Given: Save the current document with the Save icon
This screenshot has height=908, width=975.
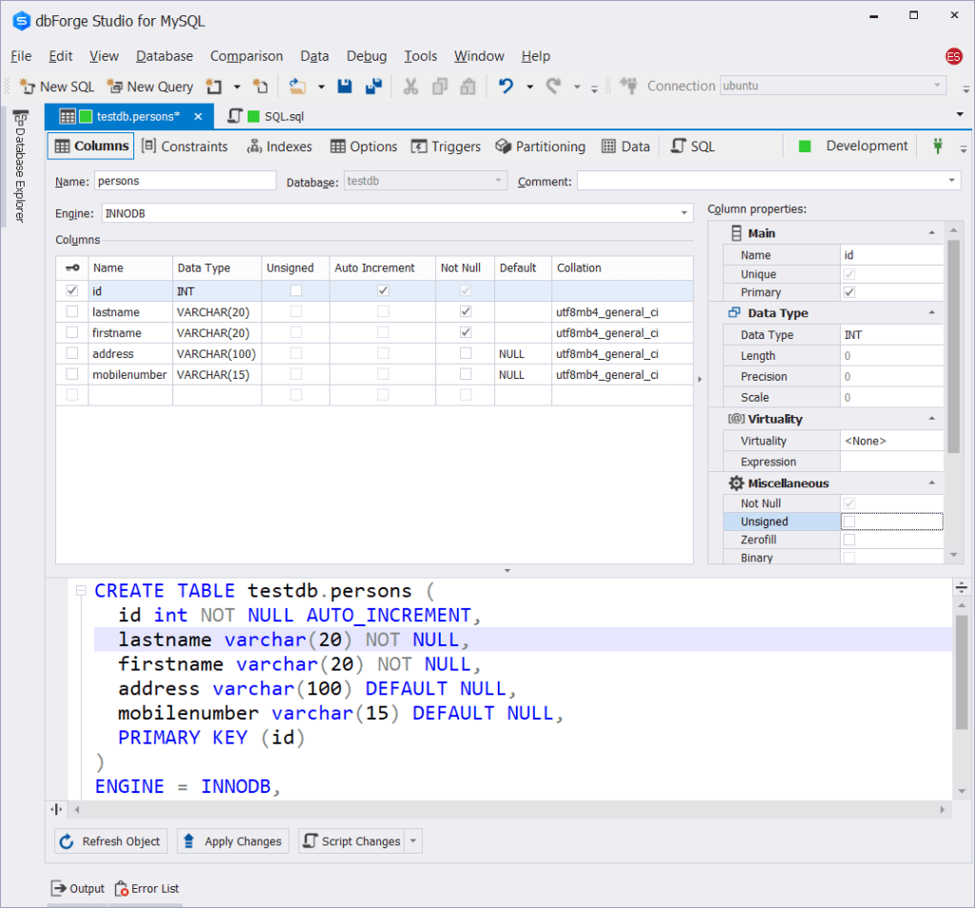Looking at the screenshot, I should (x=345, y=87).
